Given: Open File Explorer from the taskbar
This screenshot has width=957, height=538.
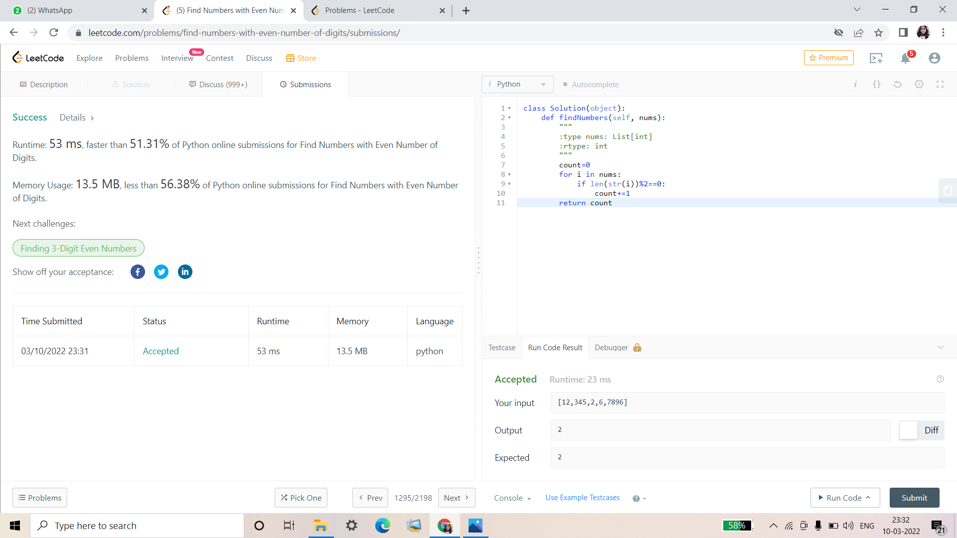Looking at the screenshot, I should (x=320, y=526).
